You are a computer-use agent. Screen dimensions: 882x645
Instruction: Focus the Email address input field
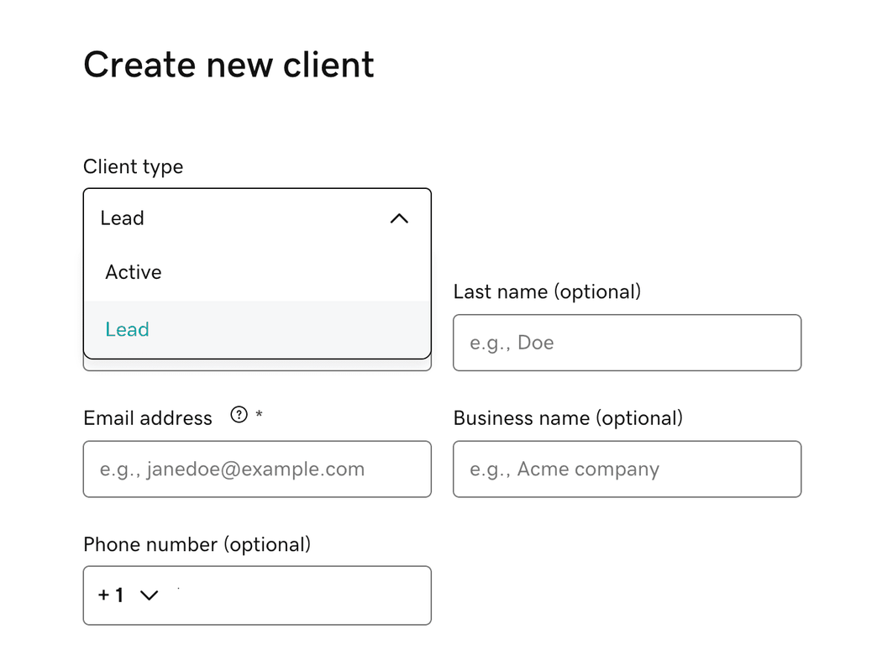click(x=257, y=469)
